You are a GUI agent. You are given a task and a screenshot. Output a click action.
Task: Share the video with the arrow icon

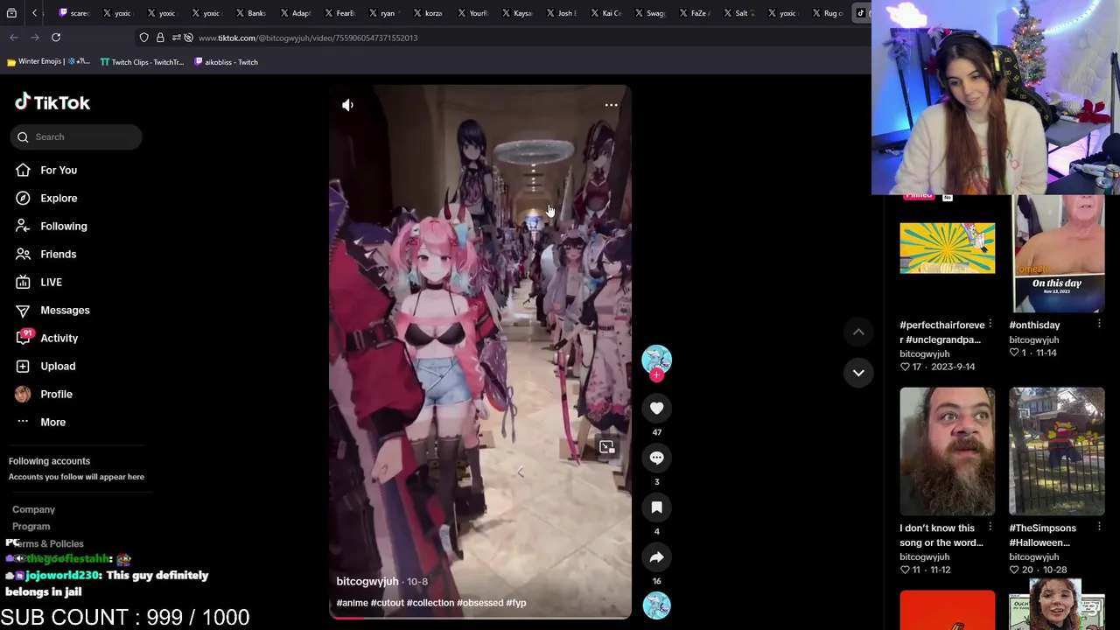click(x=656, y=557)
